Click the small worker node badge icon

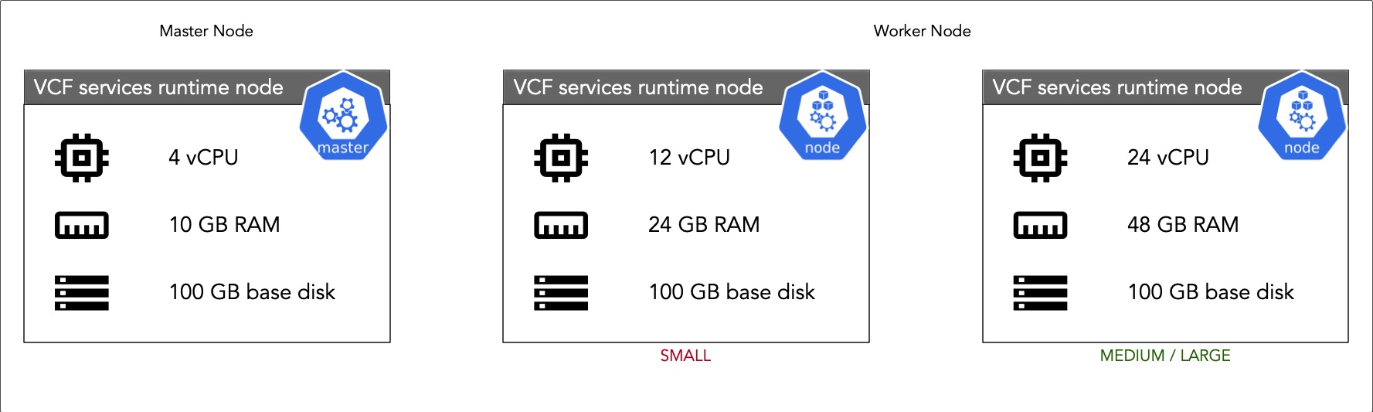(x=823, y=116)
